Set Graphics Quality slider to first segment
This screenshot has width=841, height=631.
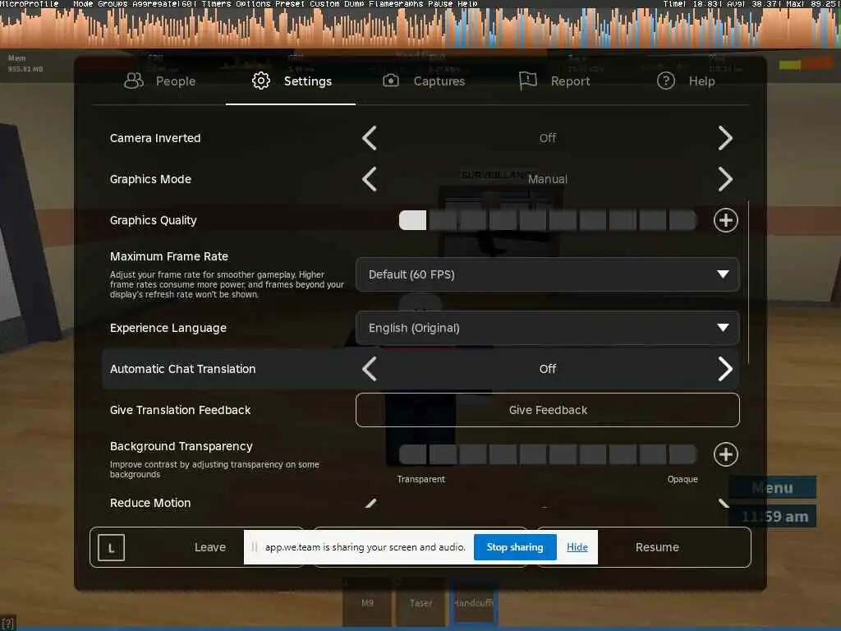tap(413, 220)
